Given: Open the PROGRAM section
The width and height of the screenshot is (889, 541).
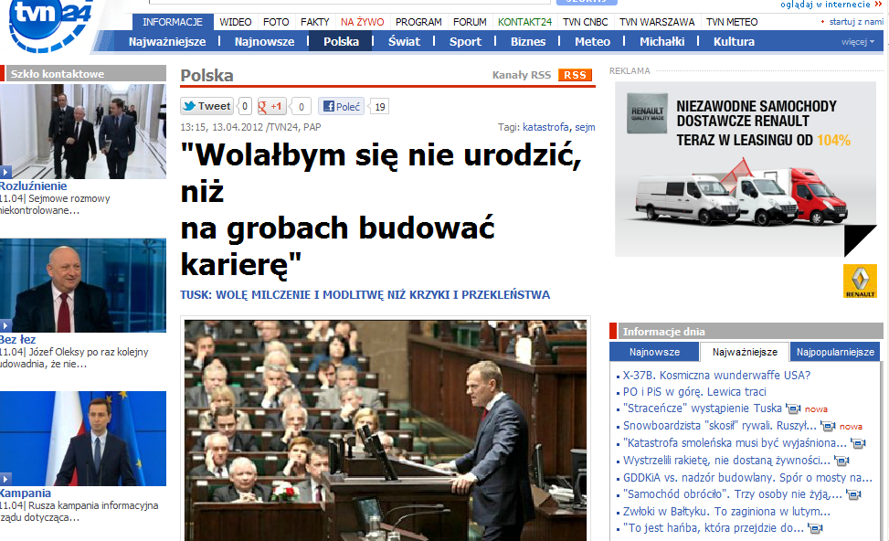Looking at the screenshot, I should click(418, 22).
